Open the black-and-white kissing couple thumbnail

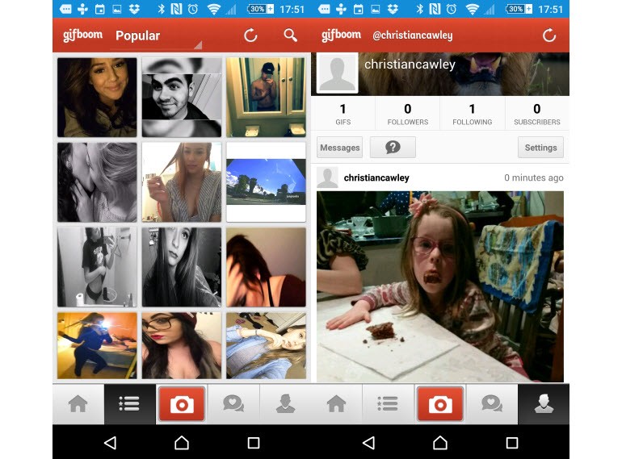tap(97, 182)
